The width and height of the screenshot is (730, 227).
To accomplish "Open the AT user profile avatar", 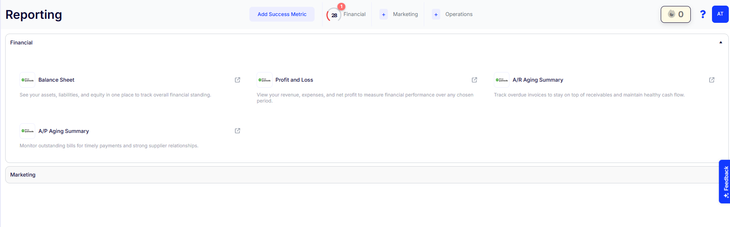I will pyautogui.click(x=720, y=14).
